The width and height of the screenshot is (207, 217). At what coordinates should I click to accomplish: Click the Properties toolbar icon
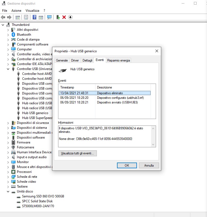coord(26,17)
